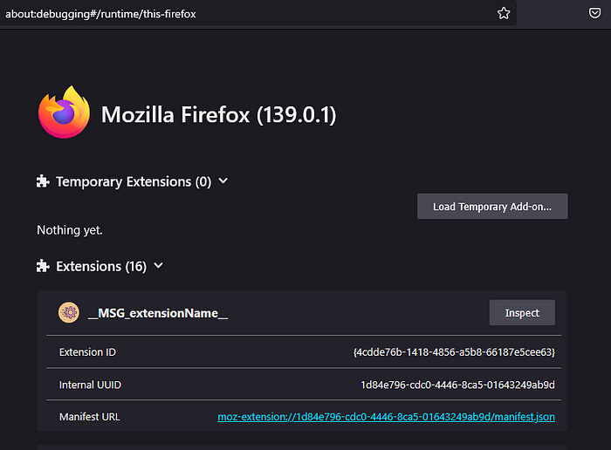Click the Mozilla Firefox (139.0.1) heading
Image resolution: width=611 pixels, height=450 pixels.
point(218,115)
